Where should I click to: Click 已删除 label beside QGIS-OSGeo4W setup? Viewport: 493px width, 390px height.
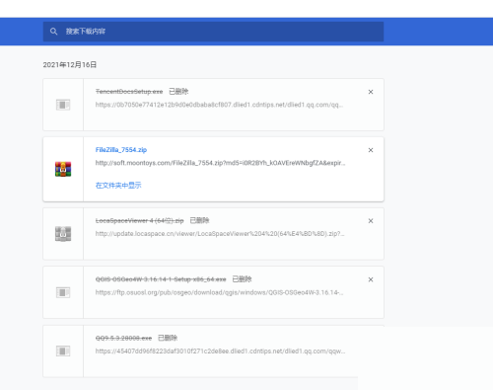(242, 279)
